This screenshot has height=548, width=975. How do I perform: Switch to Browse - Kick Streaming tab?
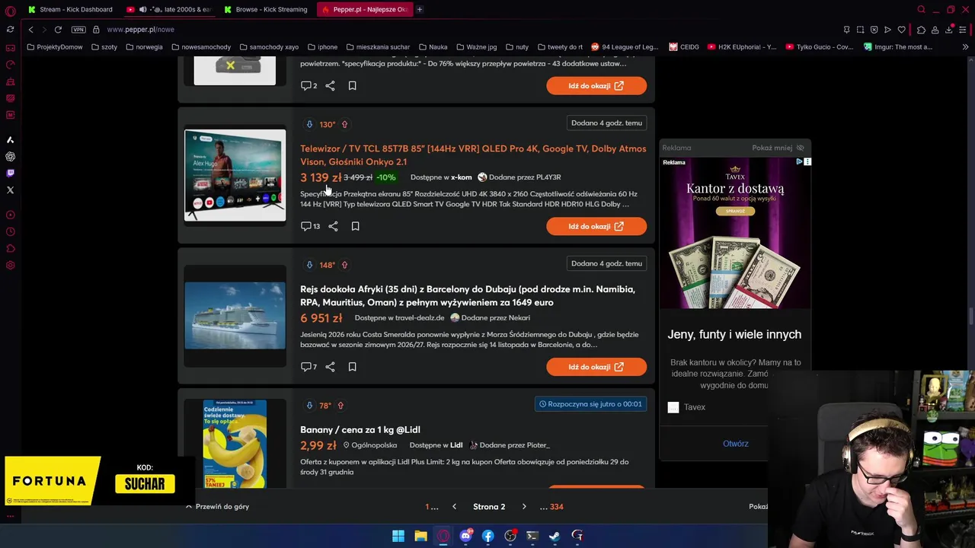[266, 9]
